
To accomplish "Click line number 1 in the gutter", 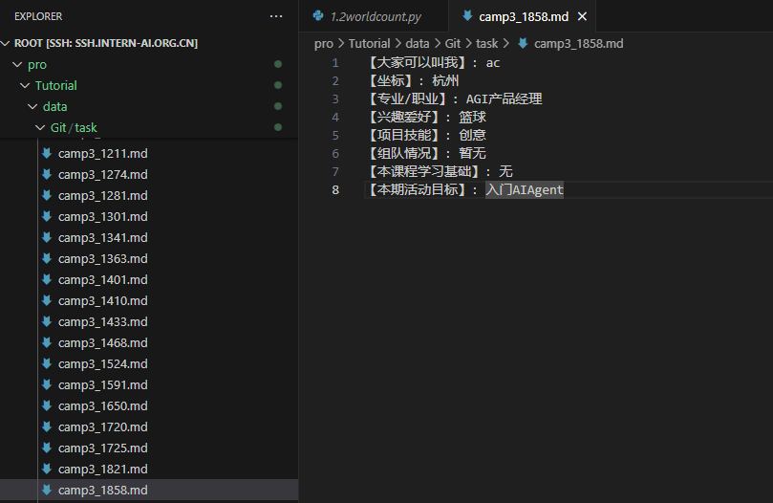I will (x=335, y=63).
